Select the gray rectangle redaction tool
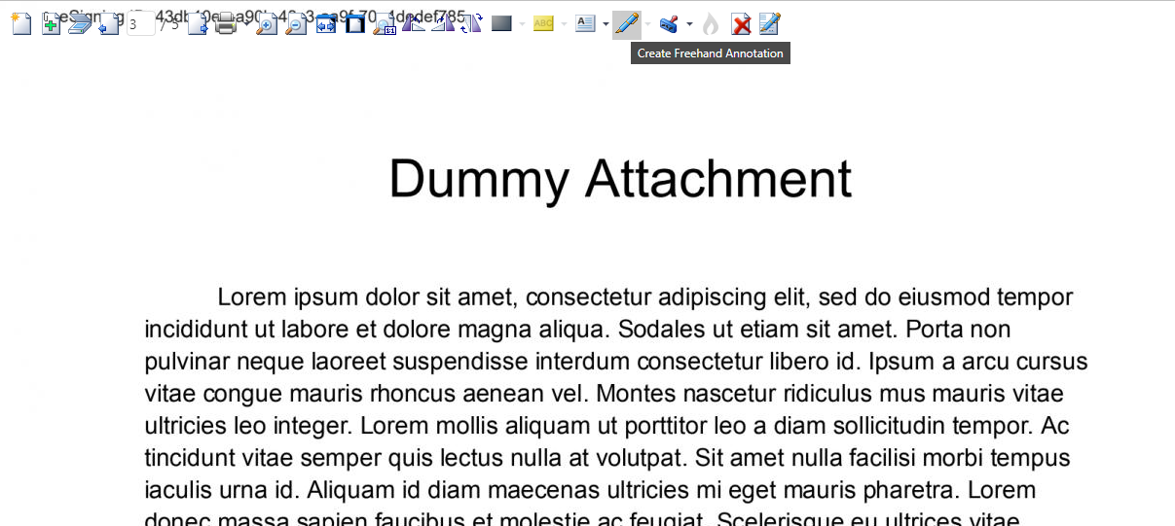 (501, 23)
